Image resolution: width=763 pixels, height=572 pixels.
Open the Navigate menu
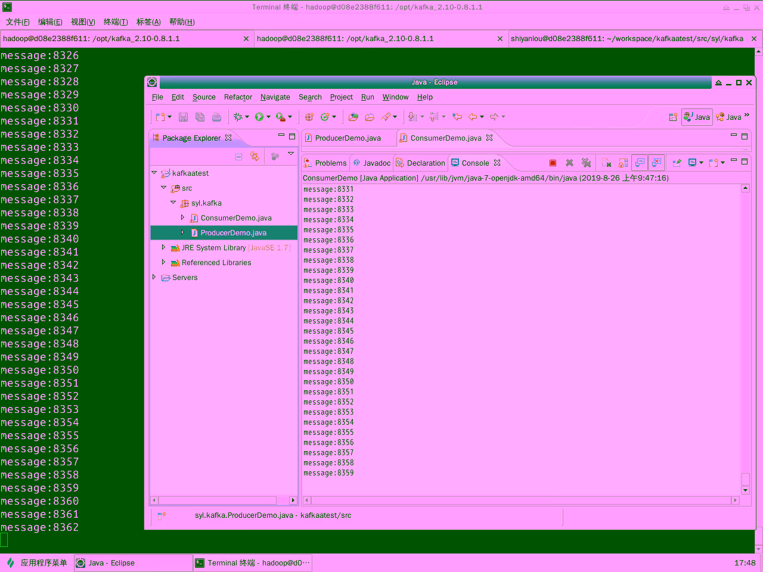pyautogui.click(x=275, y=97)
